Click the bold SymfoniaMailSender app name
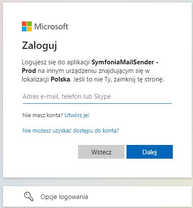The height and width of the screenshot is (208, 193). (x=123, y=62)
